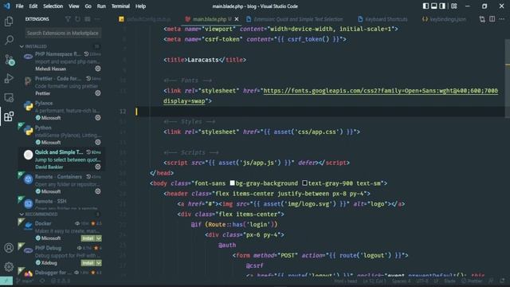Screen dimensions: 510x287
Task: Open the Remote Explorer view
Action: tap(9, 97)
